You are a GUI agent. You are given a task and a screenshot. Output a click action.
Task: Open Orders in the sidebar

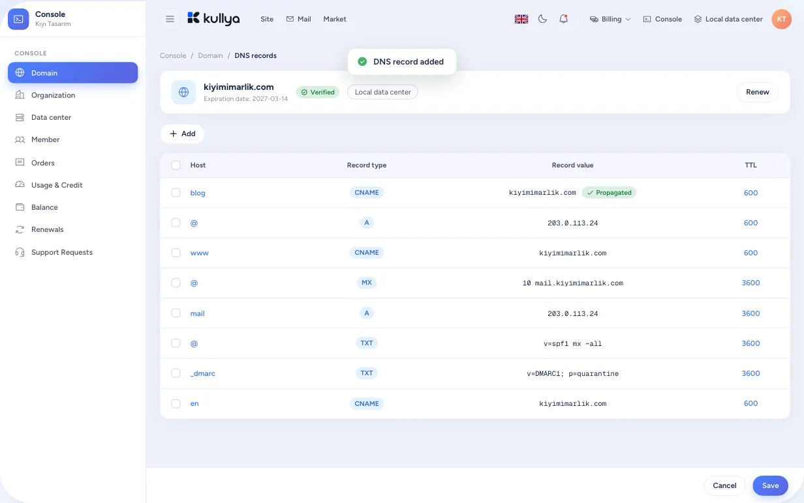point(72,163)
